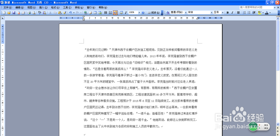This screenshot has height=136, width=280.
Task: Click the Print icon
Action: [x=29, y=13]
